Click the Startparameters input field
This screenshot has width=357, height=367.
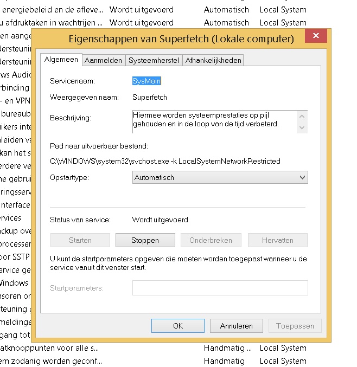coord(220,288)
